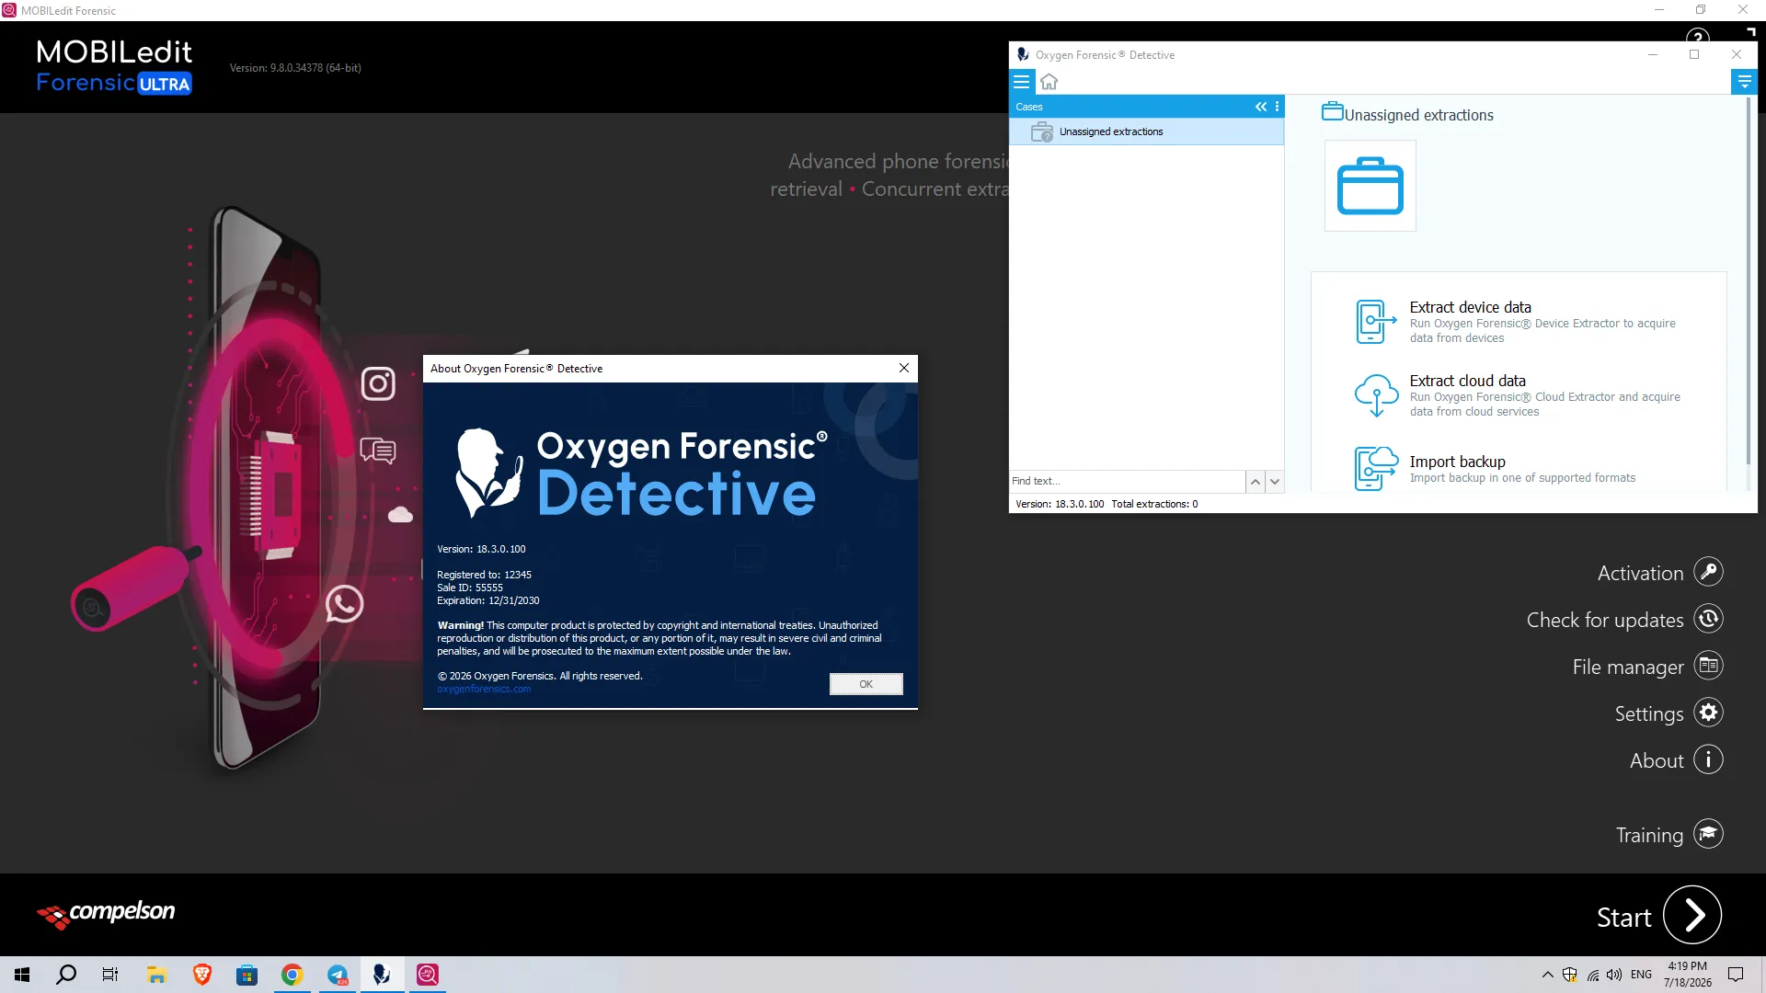Open the Windows Start menu
The height and width of the screenshot is (993, 1766).
(x=22, y=975)
